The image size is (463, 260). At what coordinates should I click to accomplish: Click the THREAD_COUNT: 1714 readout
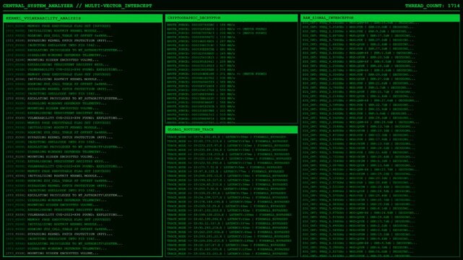(432, 6)
